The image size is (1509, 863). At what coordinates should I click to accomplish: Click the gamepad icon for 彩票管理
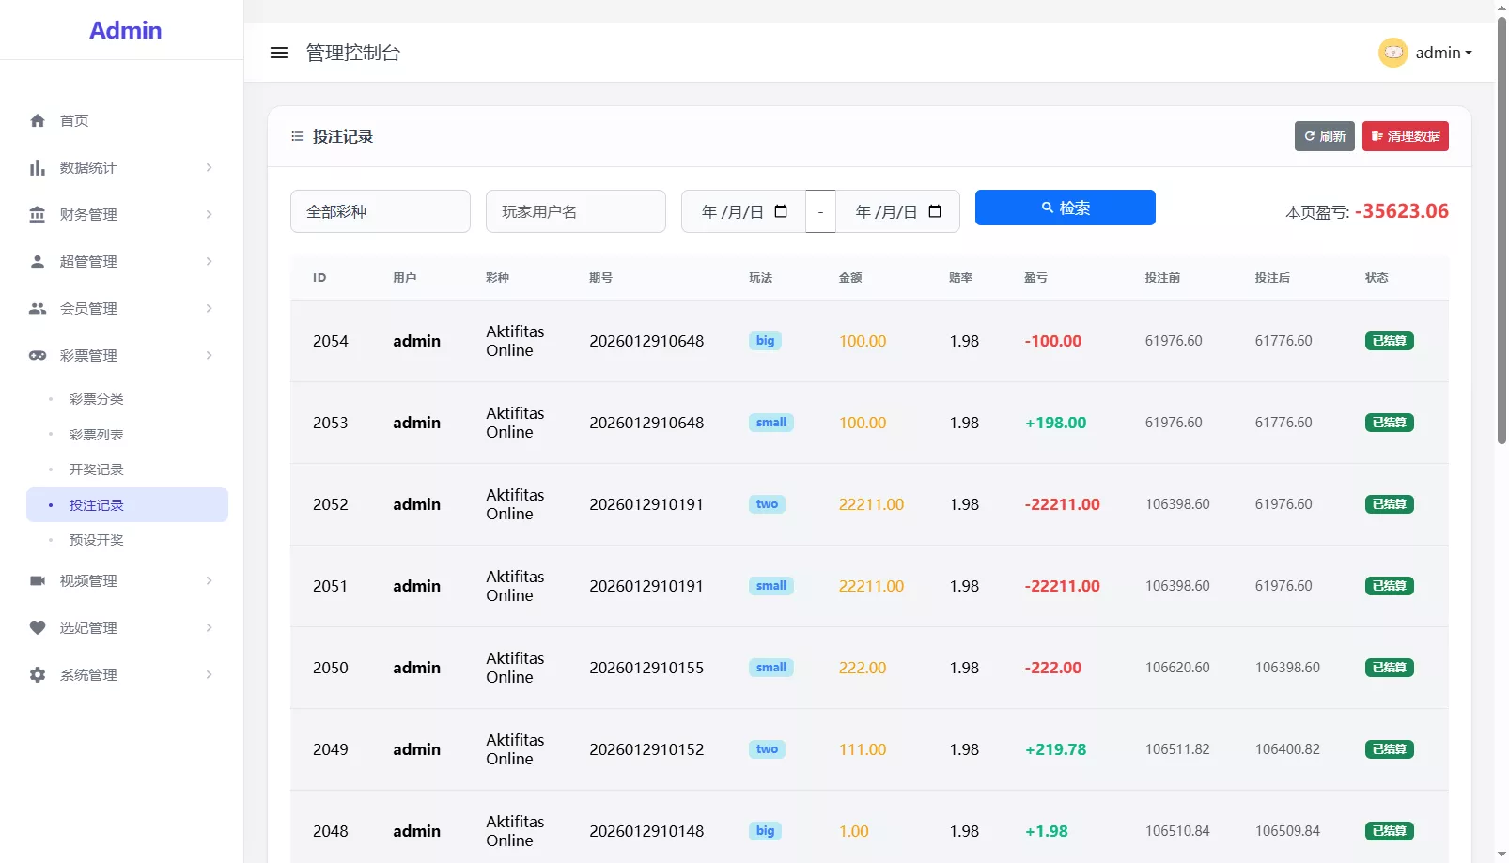pos(38,356)
